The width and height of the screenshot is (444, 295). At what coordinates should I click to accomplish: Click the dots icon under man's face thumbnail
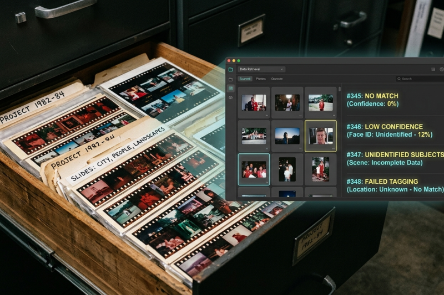tap(334, 149)
